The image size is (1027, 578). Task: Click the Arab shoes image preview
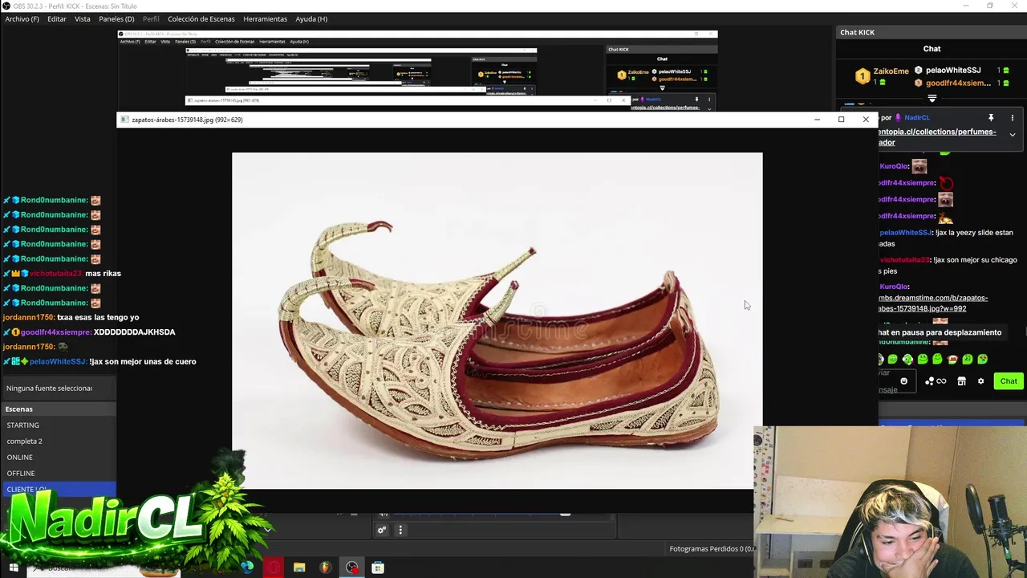coord(497,320)
